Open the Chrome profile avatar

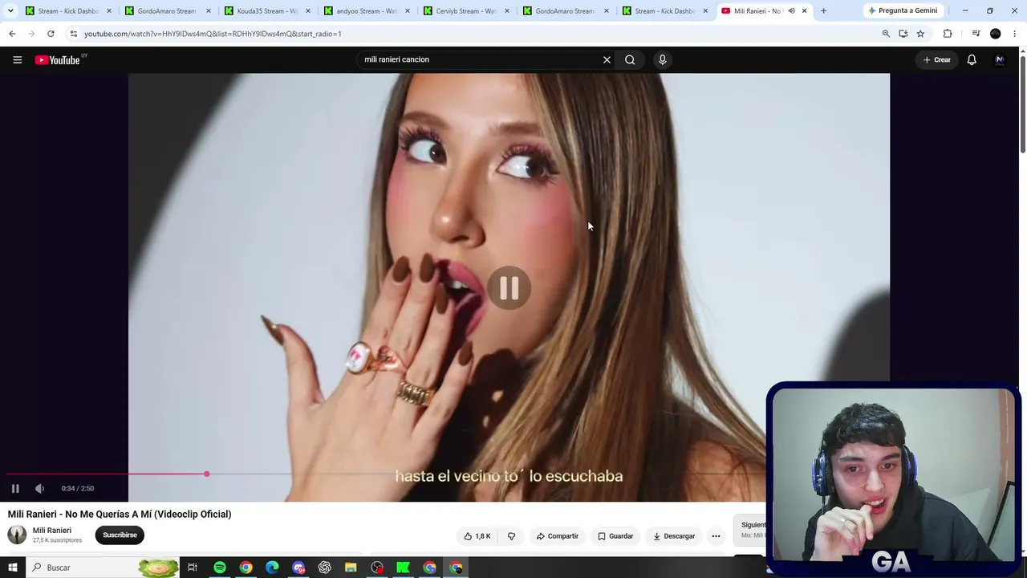(x=996, y=34)
